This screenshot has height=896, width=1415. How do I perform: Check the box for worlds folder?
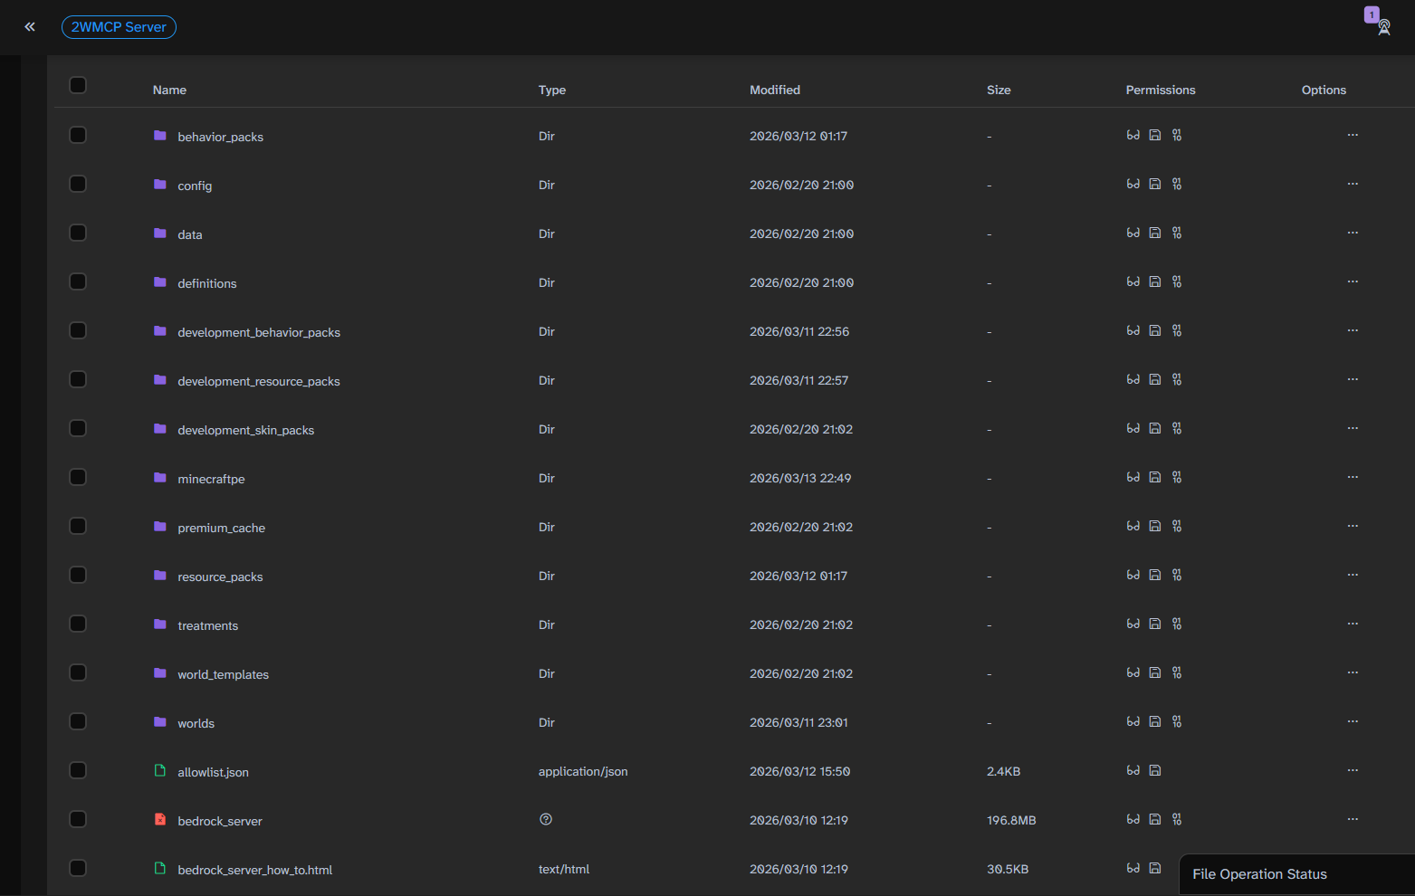point(78,721)
